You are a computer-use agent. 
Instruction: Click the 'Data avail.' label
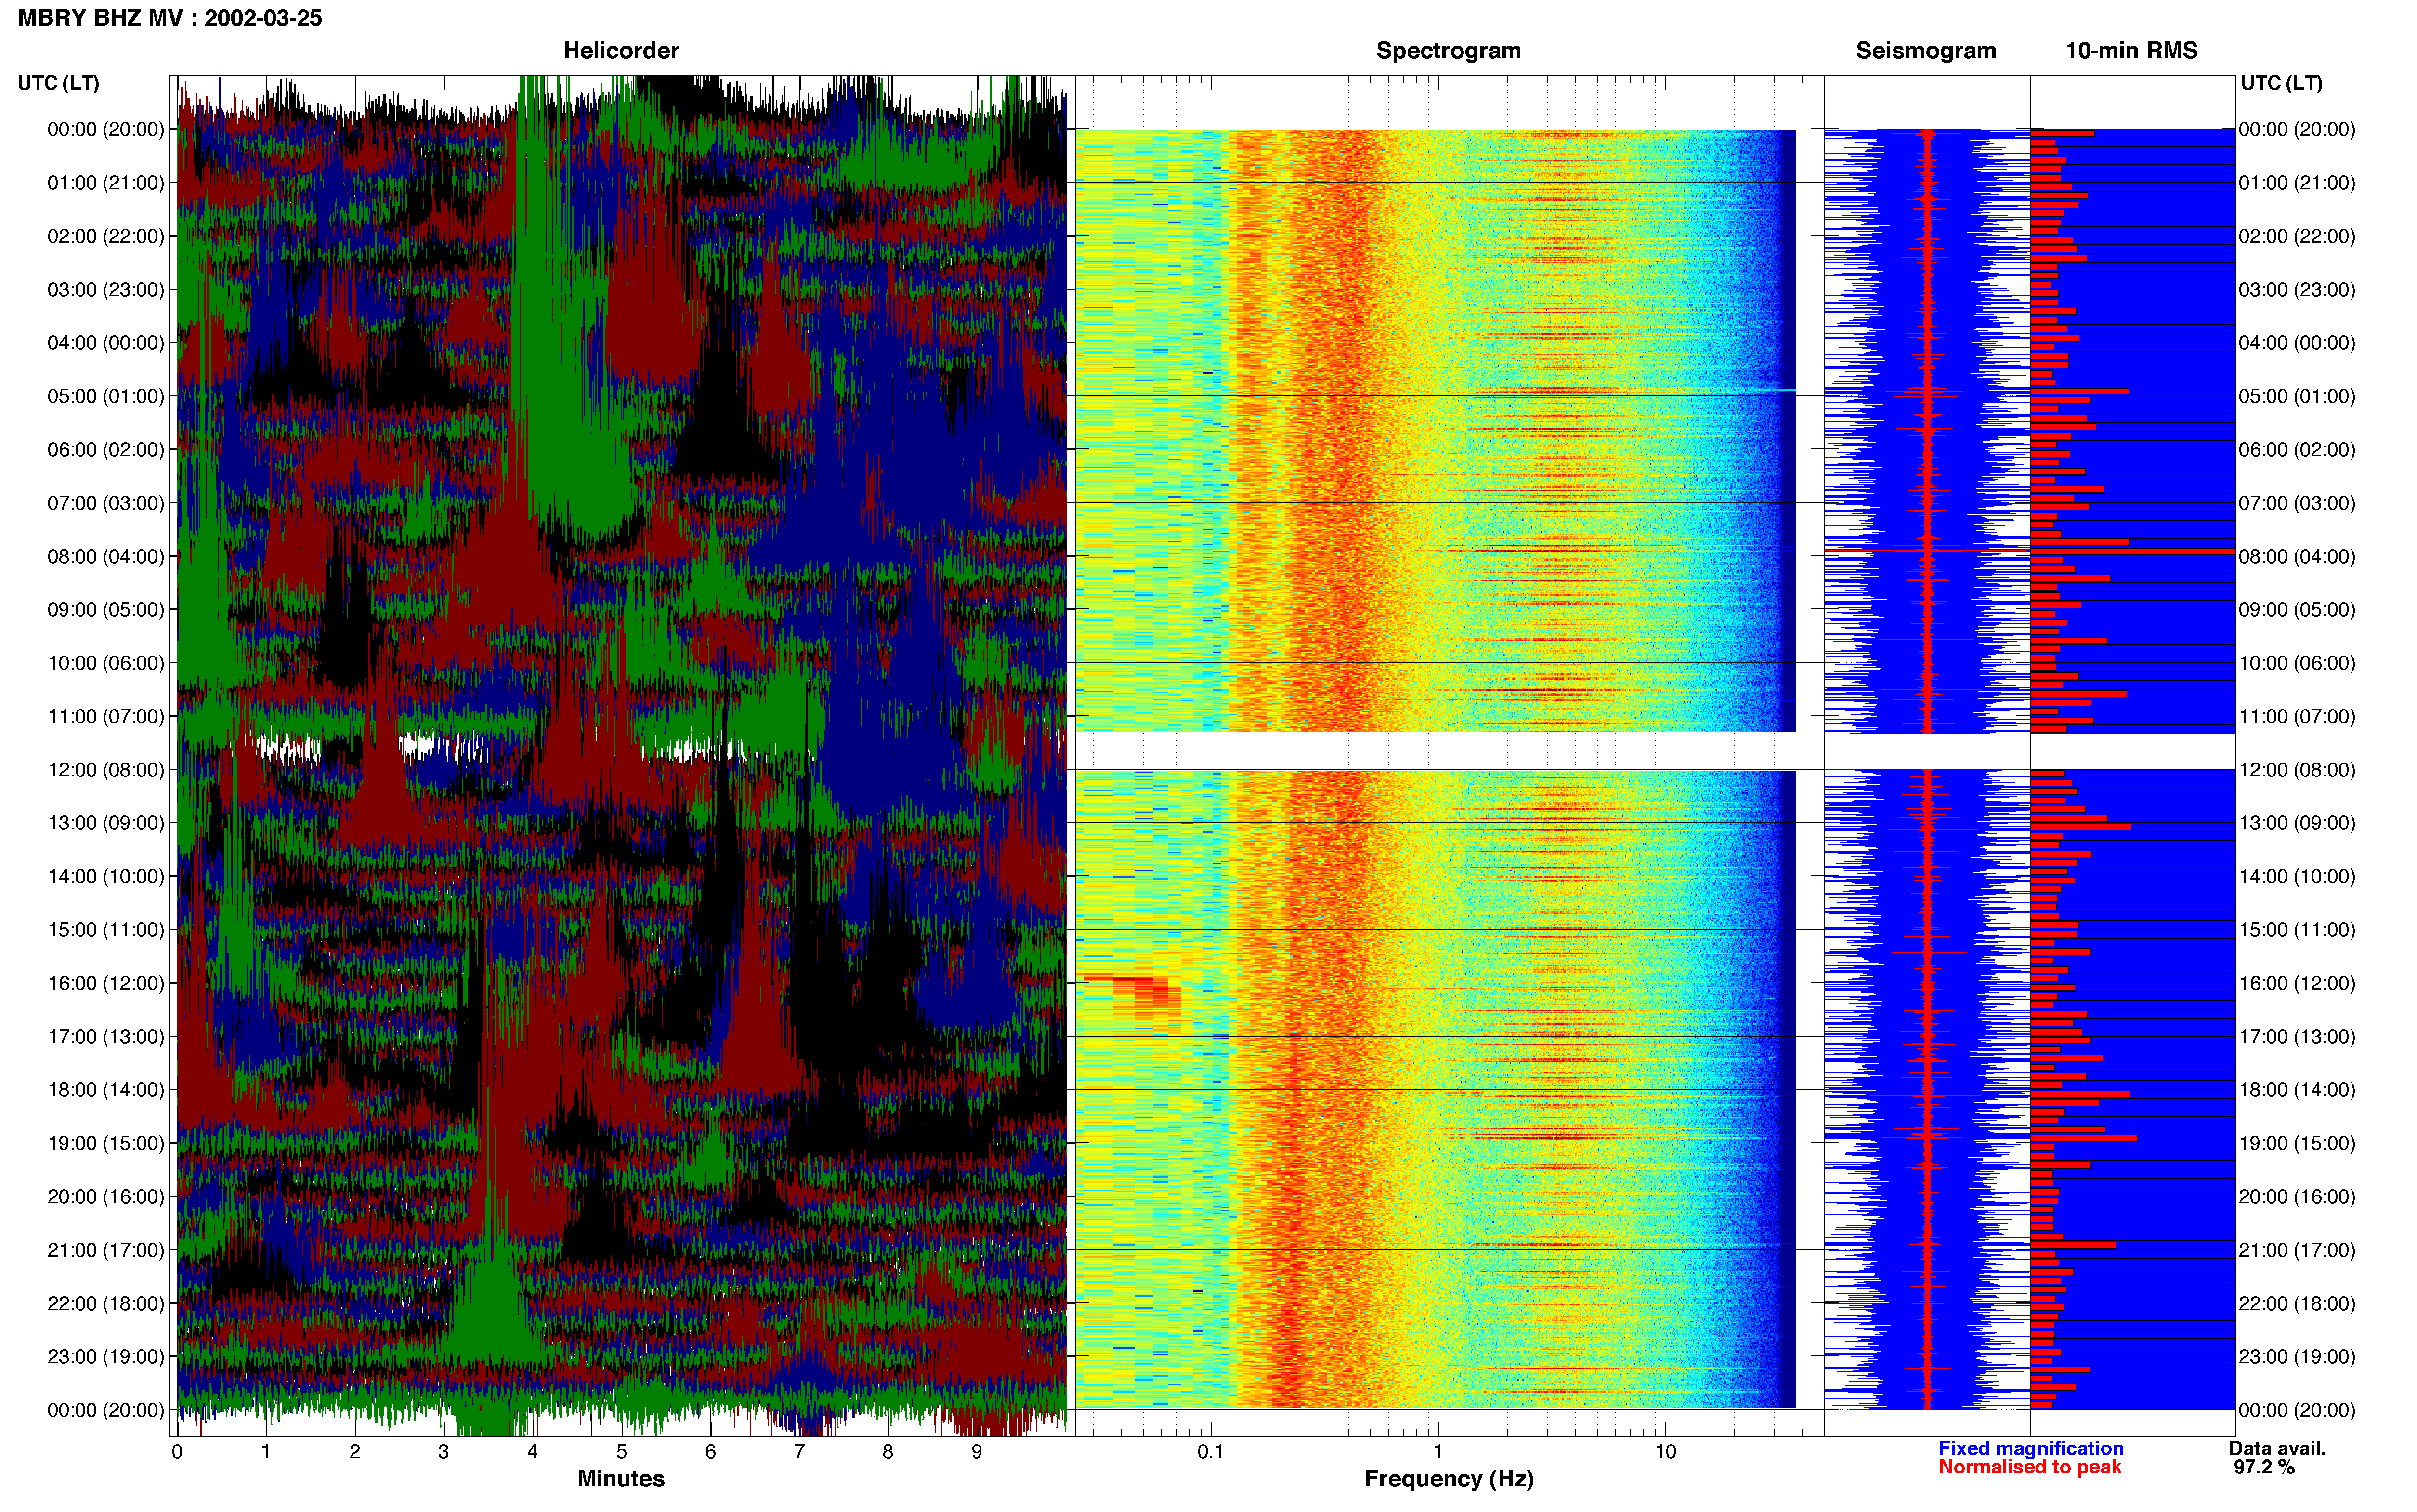(x=2277, y=1448)
